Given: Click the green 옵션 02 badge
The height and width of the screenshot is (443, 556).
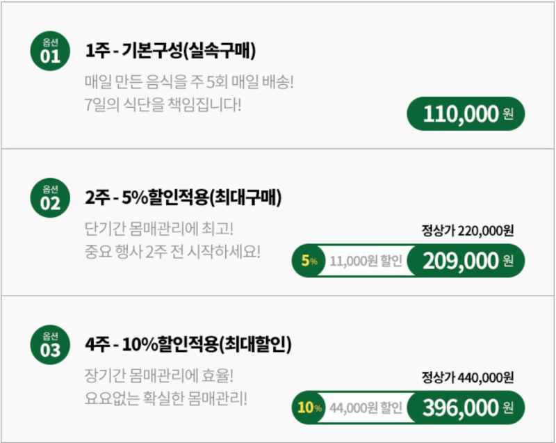Looking at the screenshot, I should pyautogui.click(x=50, y=198).
